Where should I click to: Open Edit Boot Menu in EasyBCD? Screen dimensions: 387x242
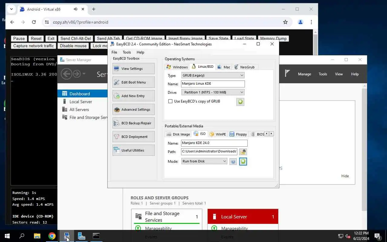pyautogui.click(x=133, y=82)
